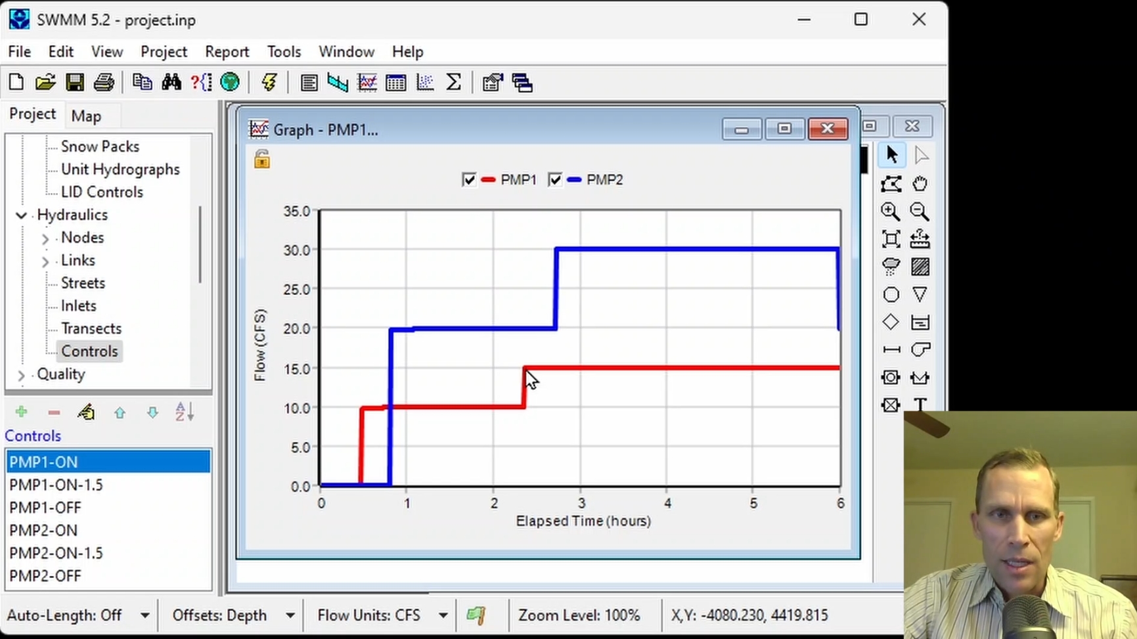Select the text label T tool
The image size is (1137, 639).
(920, 405)
